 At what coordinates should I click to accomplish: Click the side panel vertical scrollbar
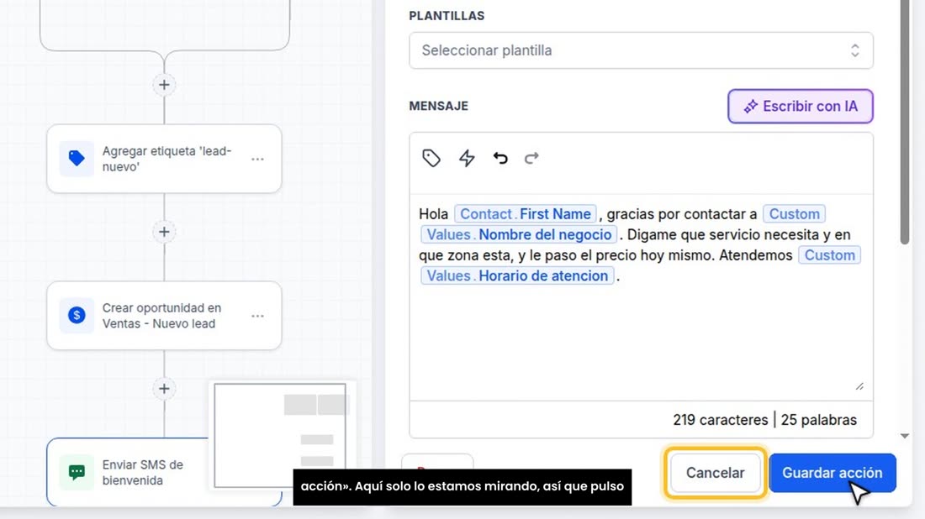click(904, 122)
